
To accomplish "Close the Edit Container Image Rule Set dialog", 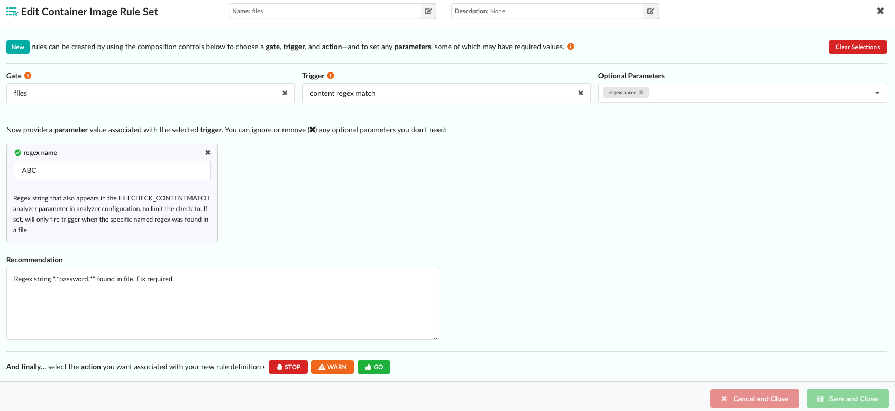I will tap(880, 11).
